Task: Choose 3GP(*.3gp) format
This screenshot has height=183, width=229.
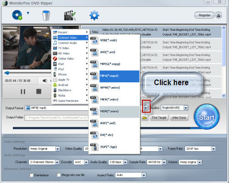Action: [114, 147]
